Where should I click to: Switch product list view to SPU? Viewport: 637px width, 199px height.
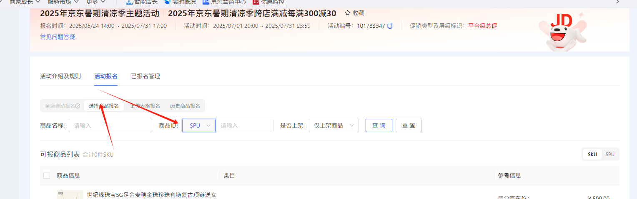click(x=610, y=154)
